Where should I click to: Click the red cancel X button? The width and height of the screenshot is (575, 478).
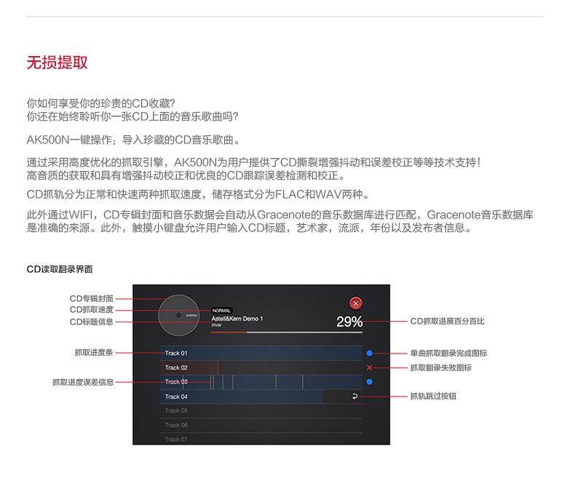[x=355, y=303]
